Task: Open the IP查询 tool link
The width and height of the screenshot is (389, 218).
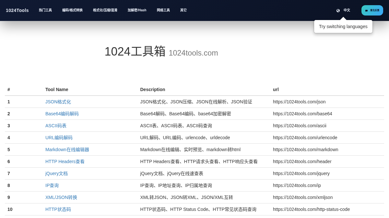Action: tap(52, 185)
